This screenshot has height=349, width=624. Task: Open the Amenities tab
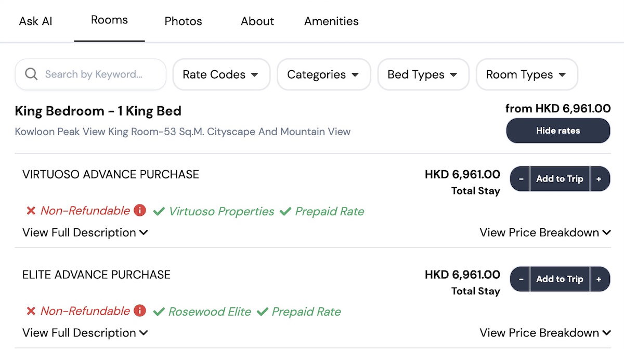coord(331,21)
